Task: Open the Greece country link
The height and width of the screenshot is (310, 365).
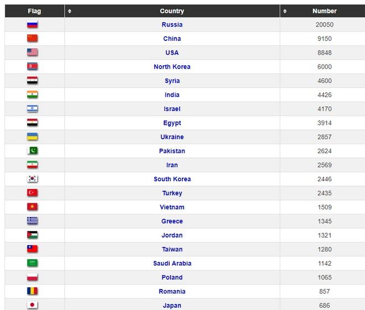Action: point(172,222)
